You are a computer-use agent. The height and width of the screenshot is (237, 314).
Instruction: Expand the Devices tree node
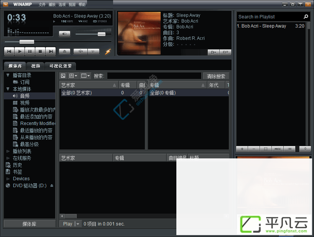pyautogui.click(x=8, y=179)
